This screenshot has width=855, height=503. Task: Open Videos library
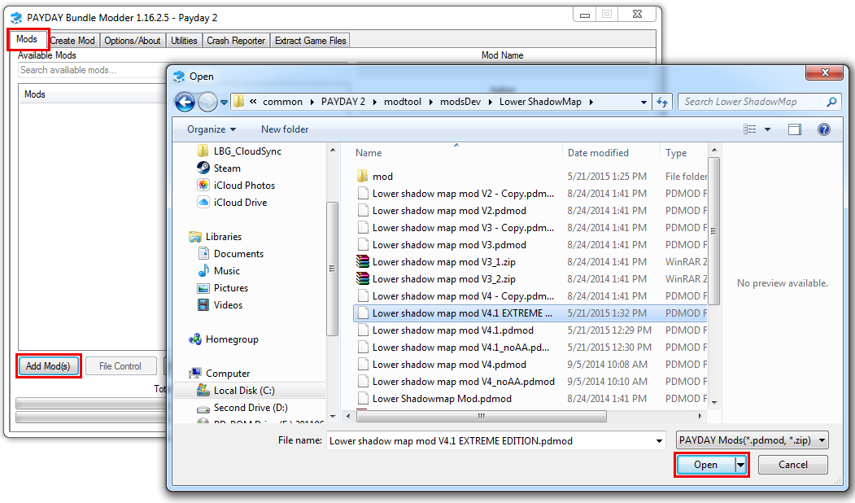coord(228,305)
